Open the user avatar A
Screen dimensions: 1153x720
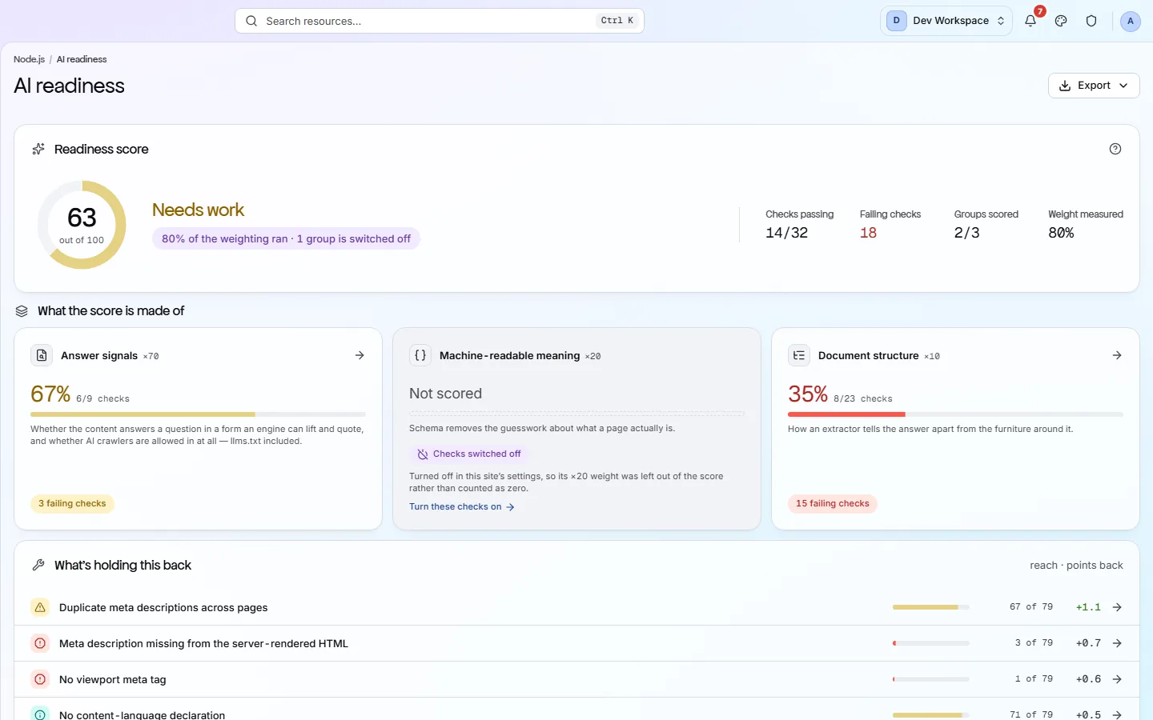coord(1130,21)
